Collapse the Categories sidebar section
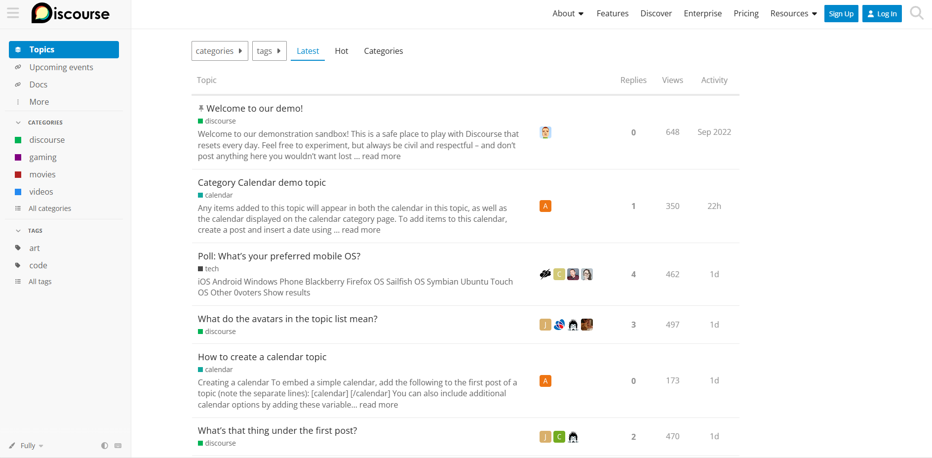This screenshot has height=458, width=932. (x=18, y=123)
